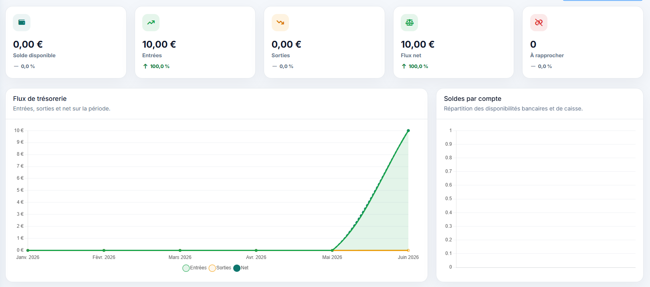Click the Janv. 2026 data point on the chart

click(x=28, y=250)
